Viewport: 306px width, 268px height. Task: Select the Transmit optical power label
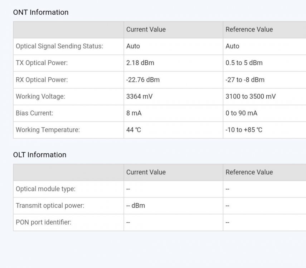(x=50, y=206)
